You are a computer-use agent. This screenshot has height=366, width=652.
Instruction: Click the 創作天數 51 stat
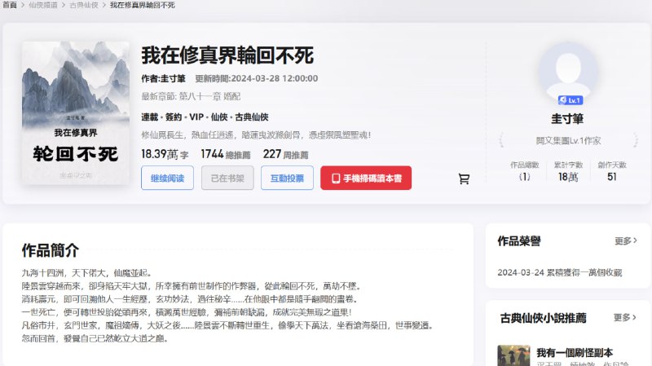pyautogui.click(x=612, y=171)
